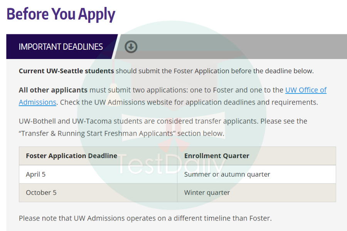
Task: Click the Winter quarter table cell
Action: (x=256, y=193)
